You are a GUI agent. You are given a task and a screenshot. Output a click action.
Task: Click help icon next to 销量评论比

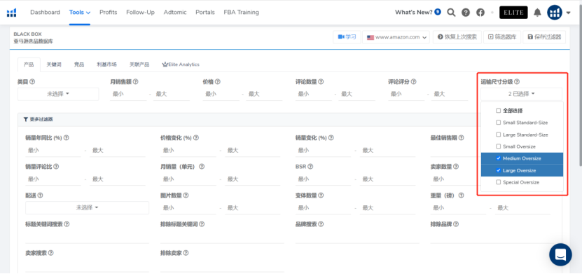(56, 167)
